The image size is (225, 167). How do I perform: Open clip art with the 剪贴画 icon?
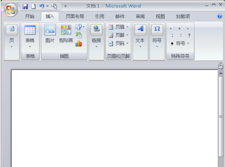pos(66,30)
